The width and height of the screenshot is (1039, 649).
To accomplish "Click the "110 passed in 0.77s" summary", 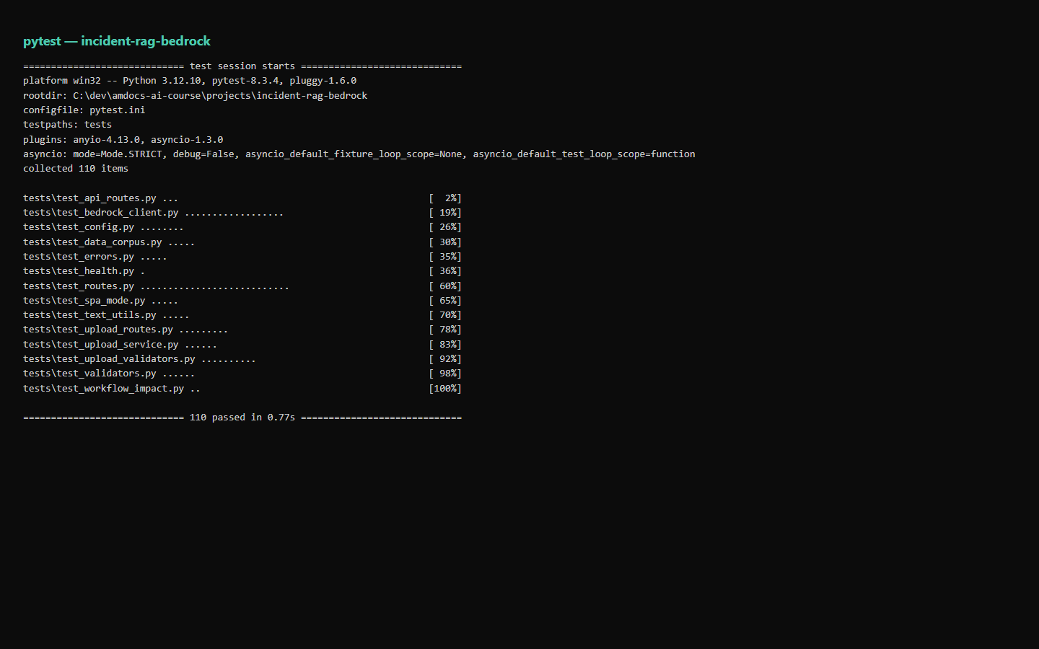I will click(242, 418).
